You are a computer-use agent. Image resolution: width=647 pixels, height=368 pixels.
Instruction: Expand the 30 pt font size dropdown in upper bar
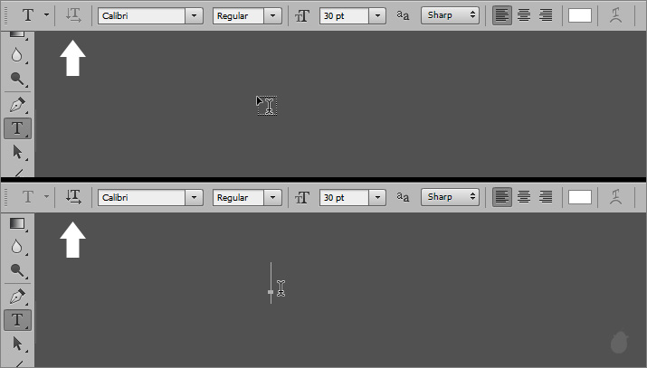pyautogui.click(x=377, y=16)
